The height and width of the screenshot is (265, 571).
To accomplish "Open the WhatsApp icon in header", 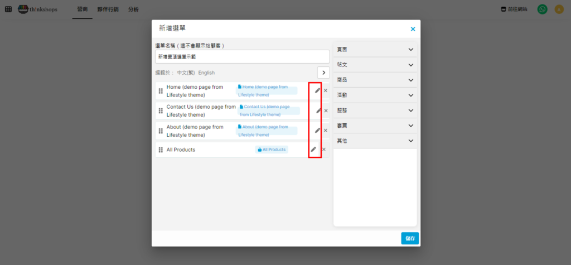I will tap(542, 9).
